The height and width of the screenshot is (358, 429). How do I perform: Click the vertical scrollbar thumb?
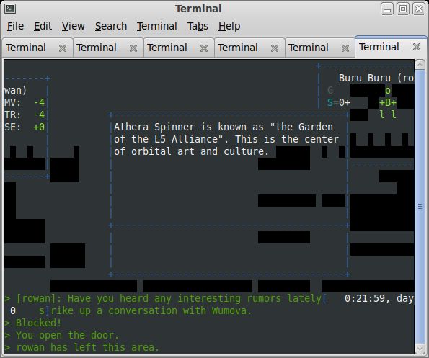click(420, 207)
